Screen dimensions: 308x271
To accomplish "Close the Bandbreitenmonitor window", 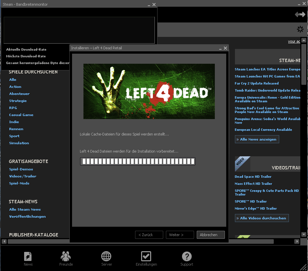I will tap(154, 4).
